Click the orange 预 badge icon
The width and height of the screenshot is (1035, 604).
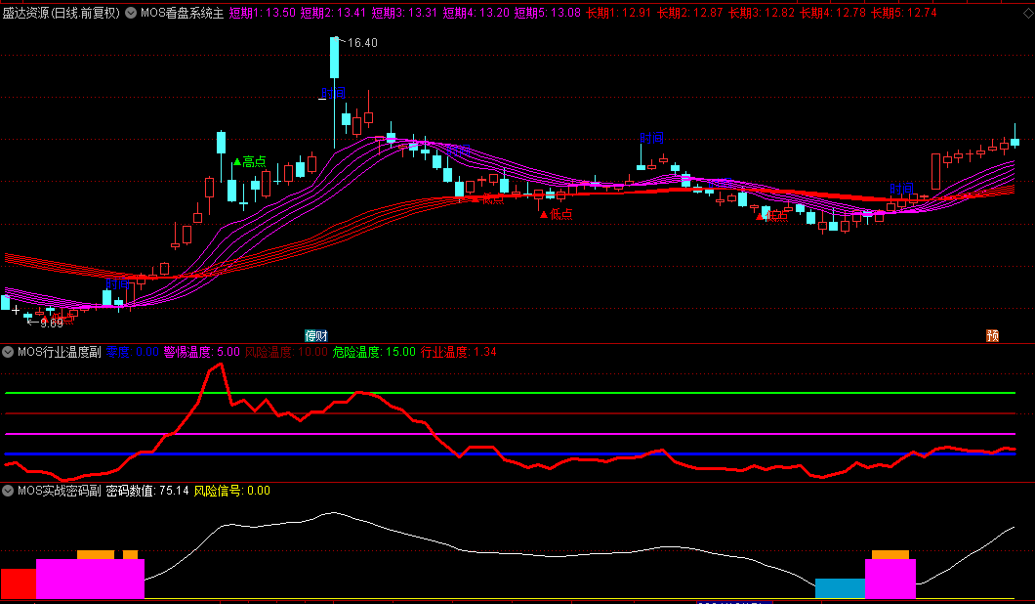[992, 335]
